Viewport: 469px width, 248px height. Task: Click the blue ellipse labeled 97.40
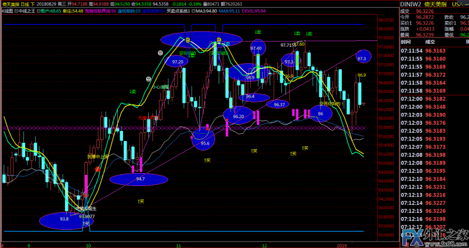coord(256,48)
